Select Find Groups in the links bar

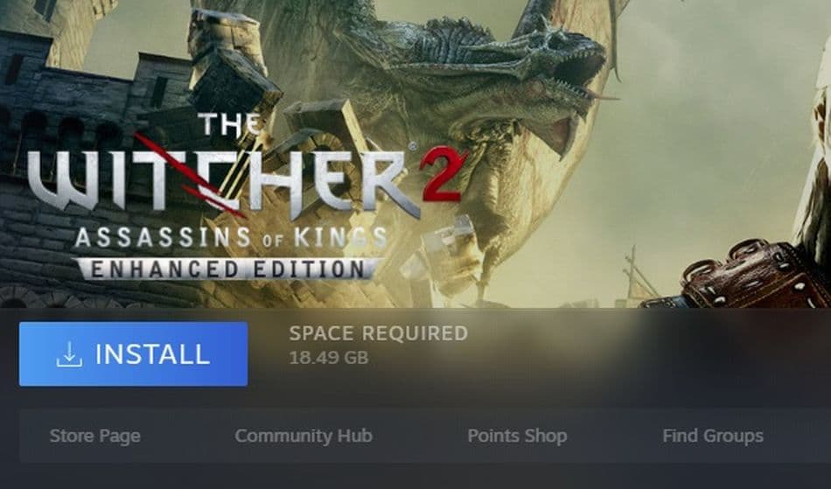pyautogui.click(x=713, y=436)
